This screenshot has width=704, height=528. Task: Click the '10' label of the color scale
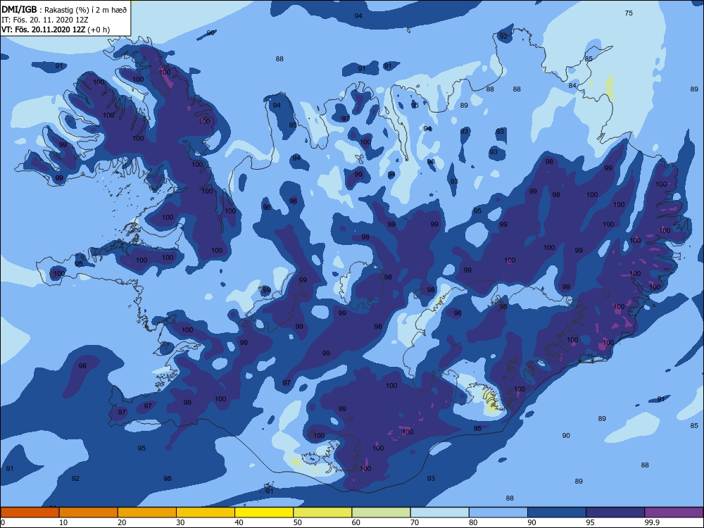tap(63, 522)
